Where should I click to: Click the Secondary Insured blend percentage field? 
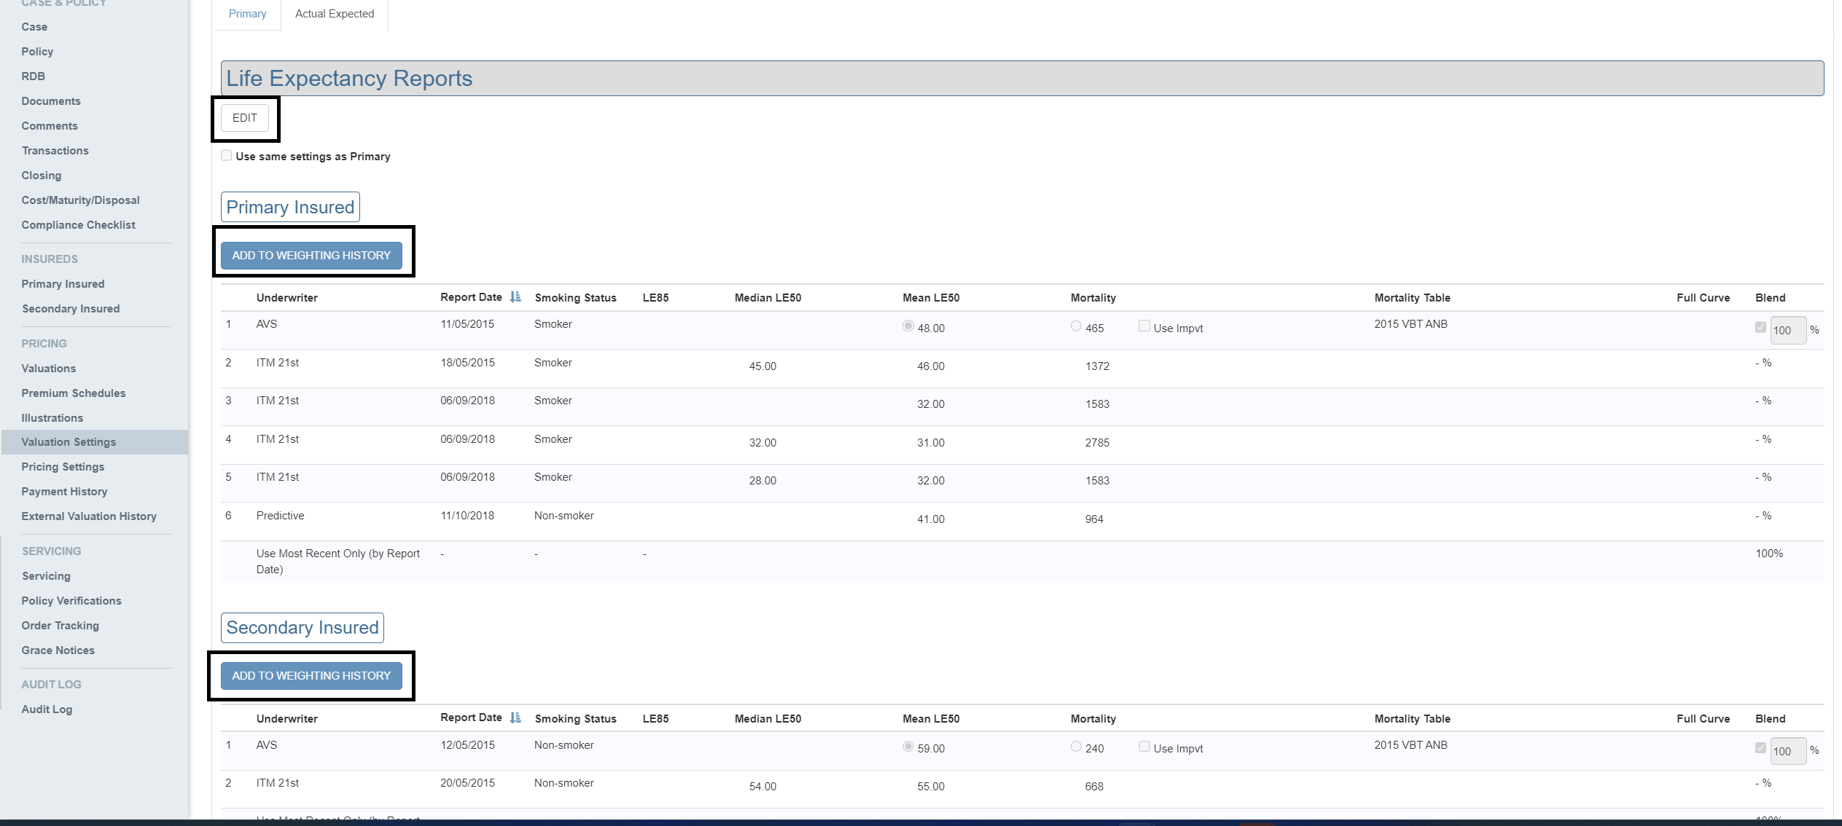[x=1787, y=751]
